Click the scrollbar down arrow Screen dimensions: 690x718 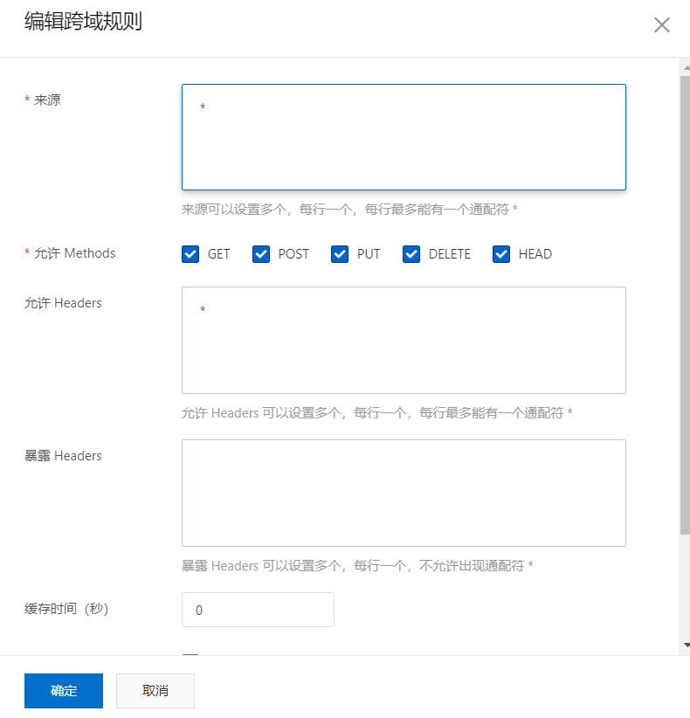coord(685,645)
